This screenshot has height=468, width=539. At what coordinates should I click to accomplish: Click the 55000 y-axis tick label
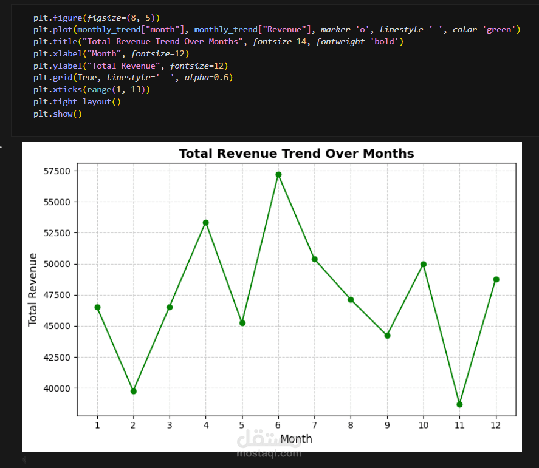[x=57, y=202]
